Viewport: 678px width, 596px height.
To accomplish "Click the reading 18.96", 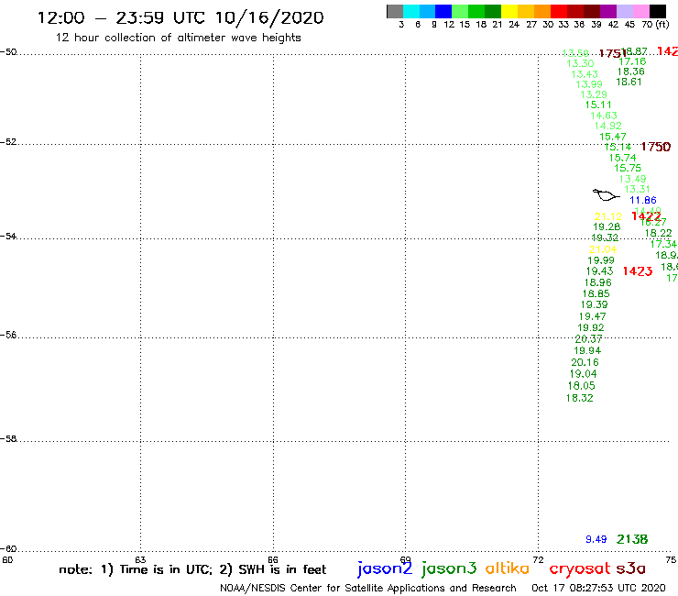I will [598, 282].
